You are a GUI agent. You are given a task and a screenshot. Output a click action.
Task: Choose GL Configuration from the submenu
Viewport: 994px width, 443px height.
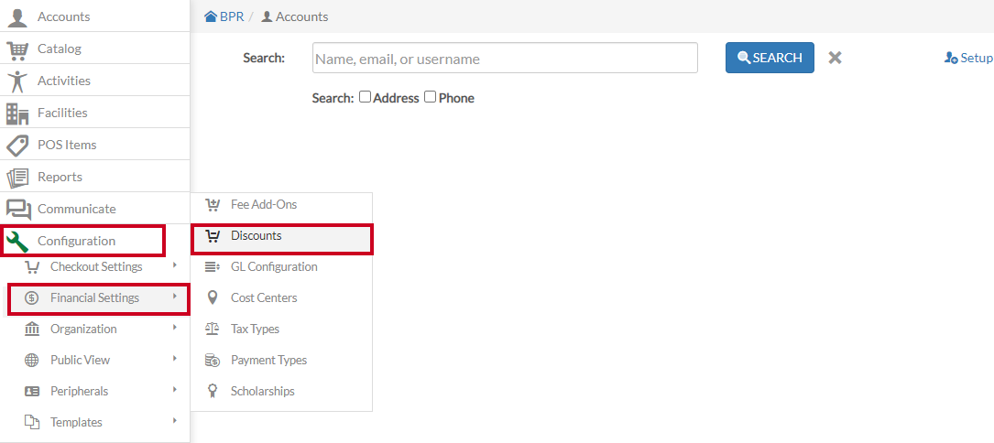coord(281,267)
